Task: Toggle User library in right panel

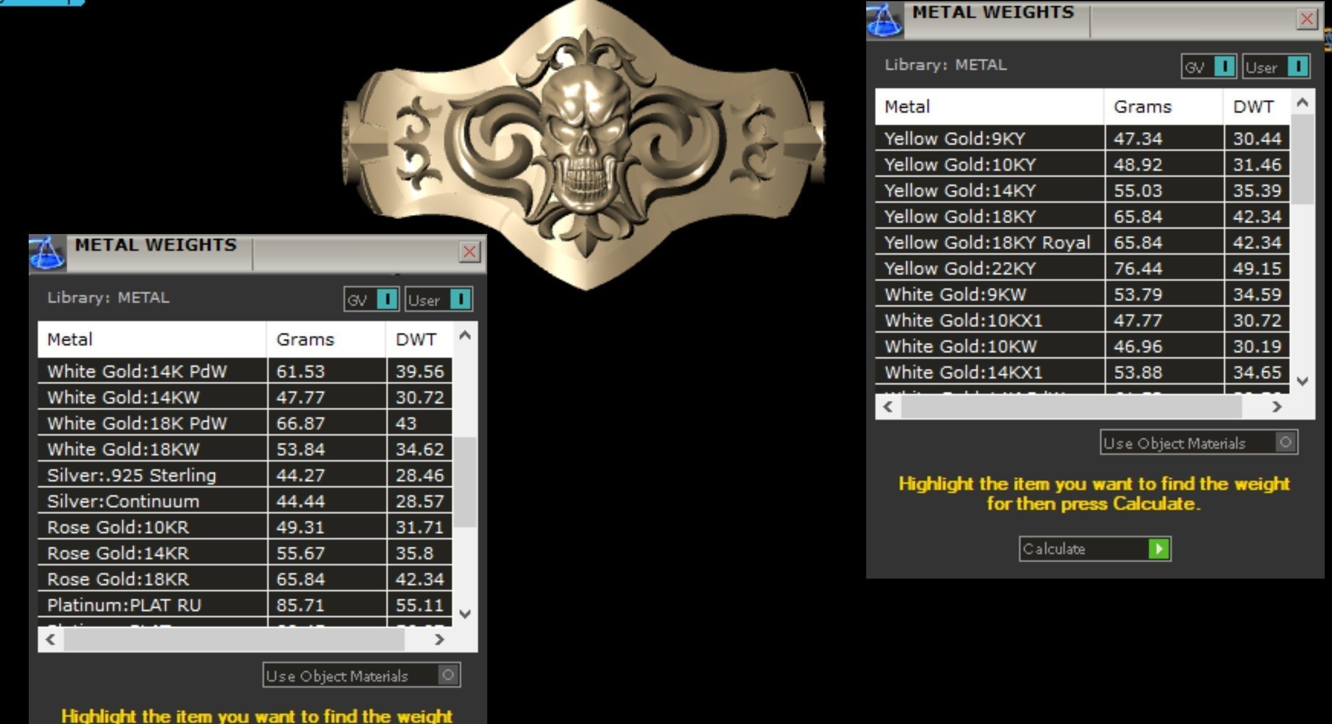Action: click(x=1297, y=67)
